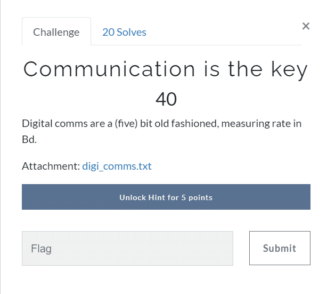Click Unlock Hint for 5 points
Image resolution: width=327 pixels, height=294 pixels.
point(166,197)
